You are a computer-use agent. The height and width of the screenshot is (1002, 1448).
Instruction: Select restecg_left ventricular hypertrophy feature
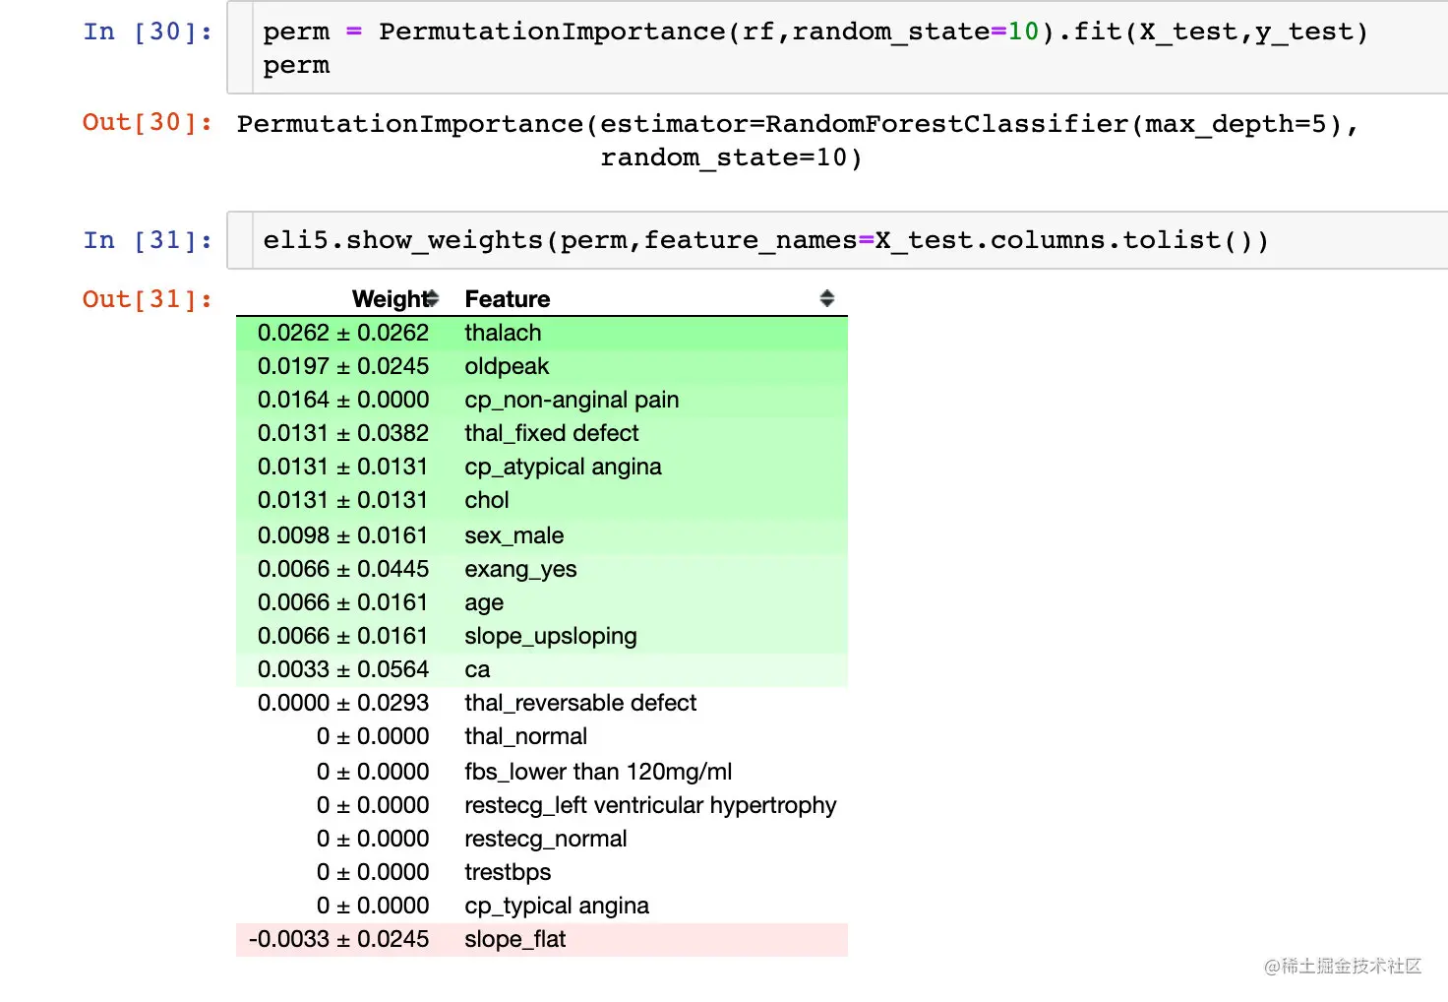pos(650,805)
